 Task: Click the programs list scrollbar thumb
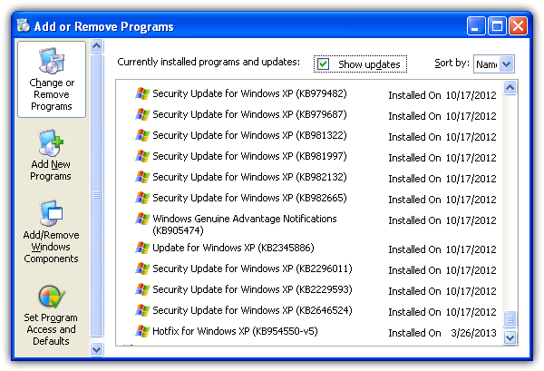click(x=510, y=319)
